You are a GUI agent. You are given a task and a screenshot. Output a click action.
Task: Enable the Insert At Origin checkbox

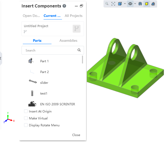[26, 111]
